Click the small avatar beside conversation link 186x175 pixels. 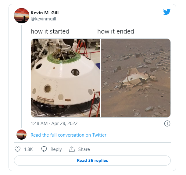pos(21,135)
